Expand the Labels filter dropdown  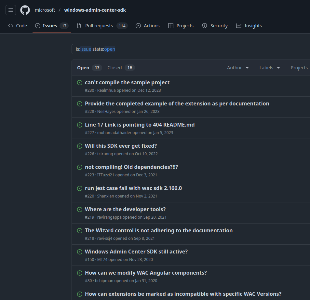[269, 68]
